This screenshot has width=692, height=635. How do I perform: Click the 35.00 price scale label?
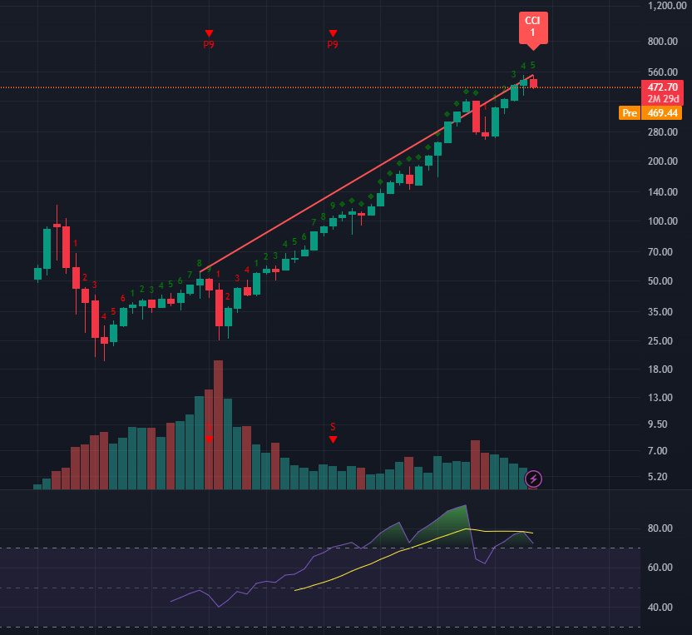point(660,312)
